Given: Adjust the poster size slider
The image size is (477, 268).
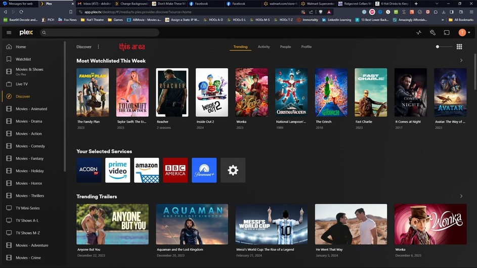Looking at the screenshot, I should click(x=444, y=47).
